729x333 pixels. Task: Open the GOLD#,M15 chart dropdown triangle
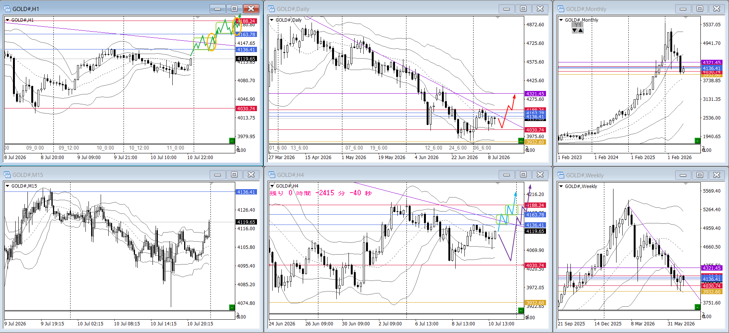(7, 186)
